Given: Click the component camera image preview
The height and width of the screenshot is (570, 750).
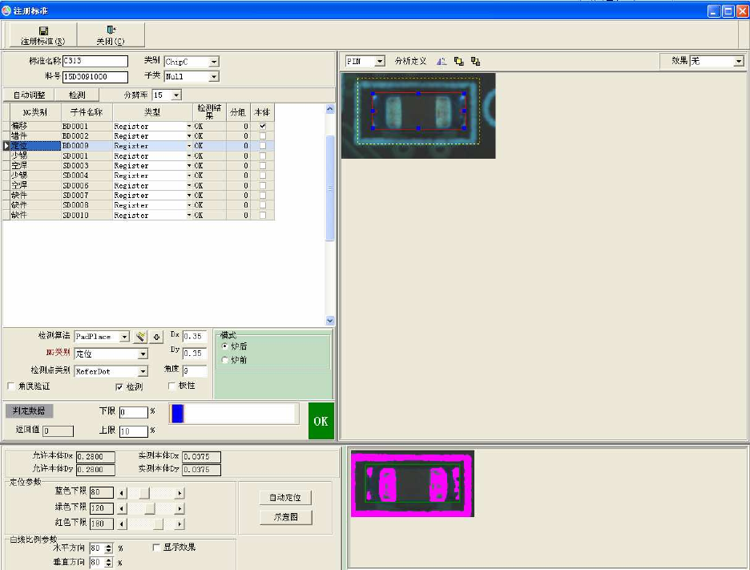Looking at the screenshot, I should coord(418,115).
